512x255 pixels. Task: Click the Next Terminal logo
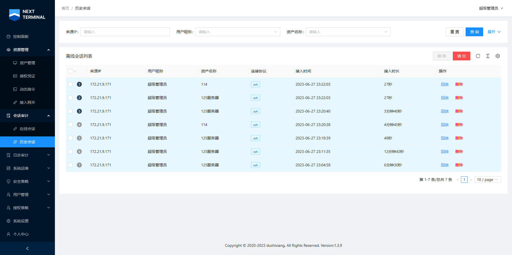coord(27,15)
